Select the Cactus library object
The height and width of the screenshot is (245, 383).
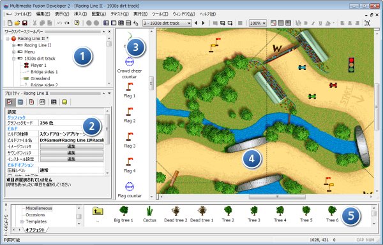[149, 214]
